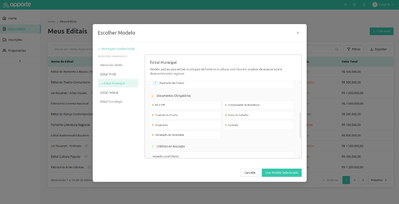Click the Criar novo button
Image resolution: width=399 pixels, height=204 pixels.
coord(381,31)
